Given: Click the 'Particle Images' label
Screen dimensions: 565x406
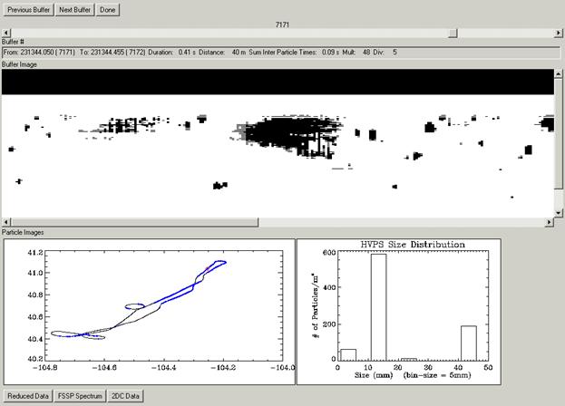Looking at the screenshot, I should pyautogui.click(x=23, y=233).
